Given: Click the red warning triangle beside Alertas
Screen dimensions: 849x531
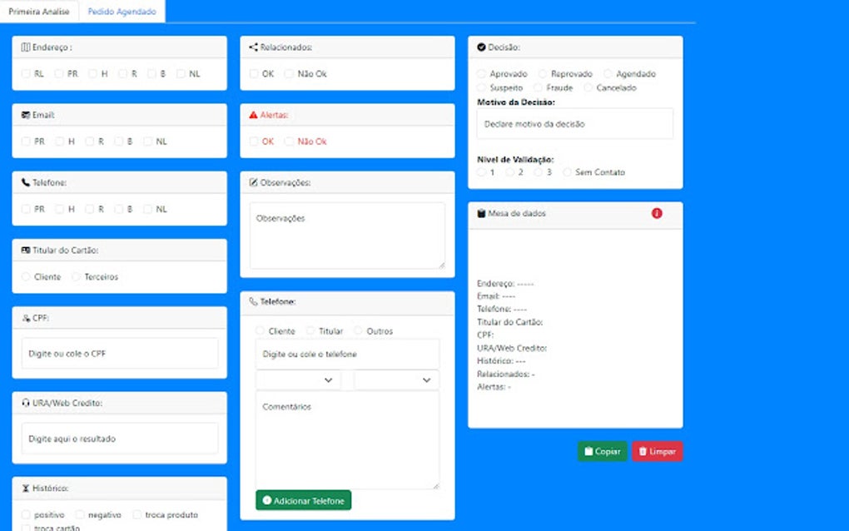Looking at the screenshot, I should tap(253, 115).
